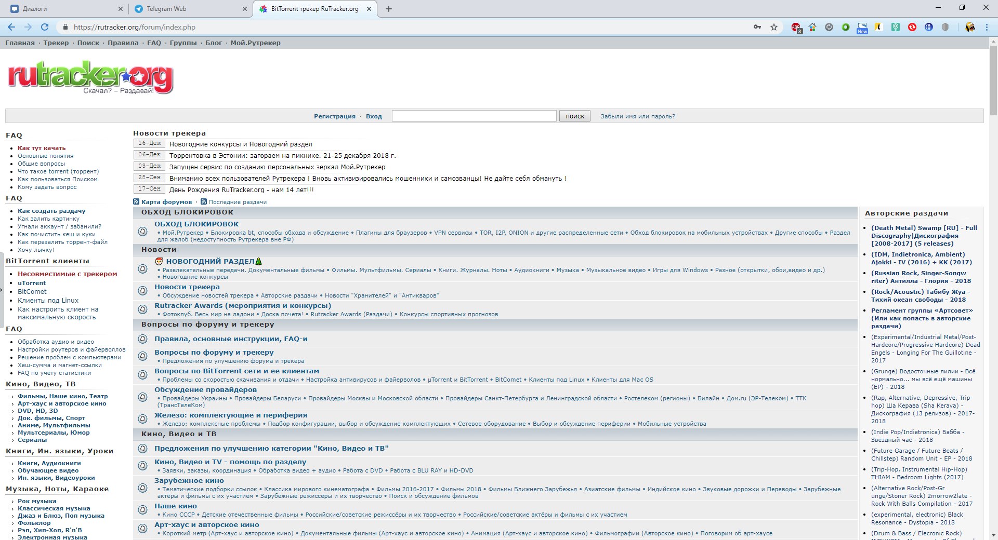
Task: Click the gray circular refresh extension icon
Action: 829,27
